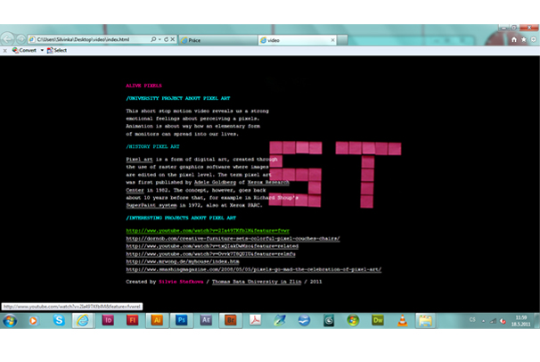Open Skype from the taskbar

(59, 320)
